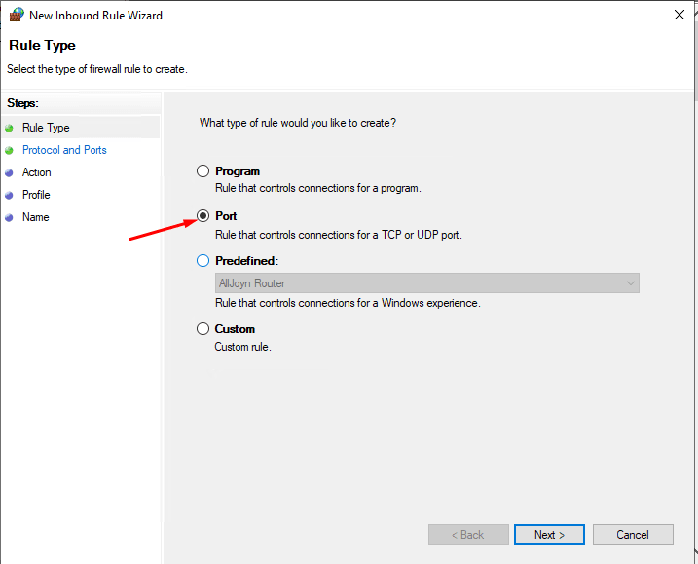Select the Program rule type radio button
The height and width of the screenshot is (564, 698).
(203, 171)
